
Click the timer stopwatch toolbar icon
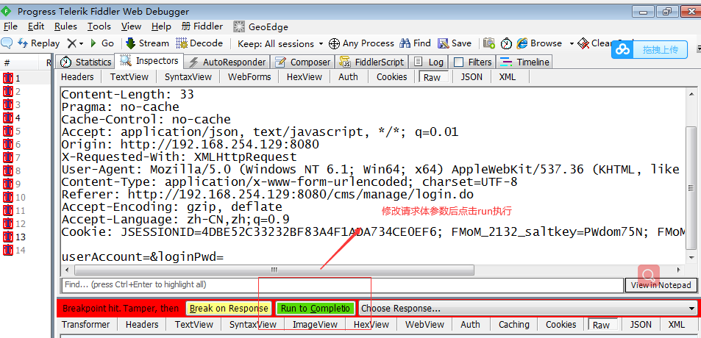click(506, 43)
